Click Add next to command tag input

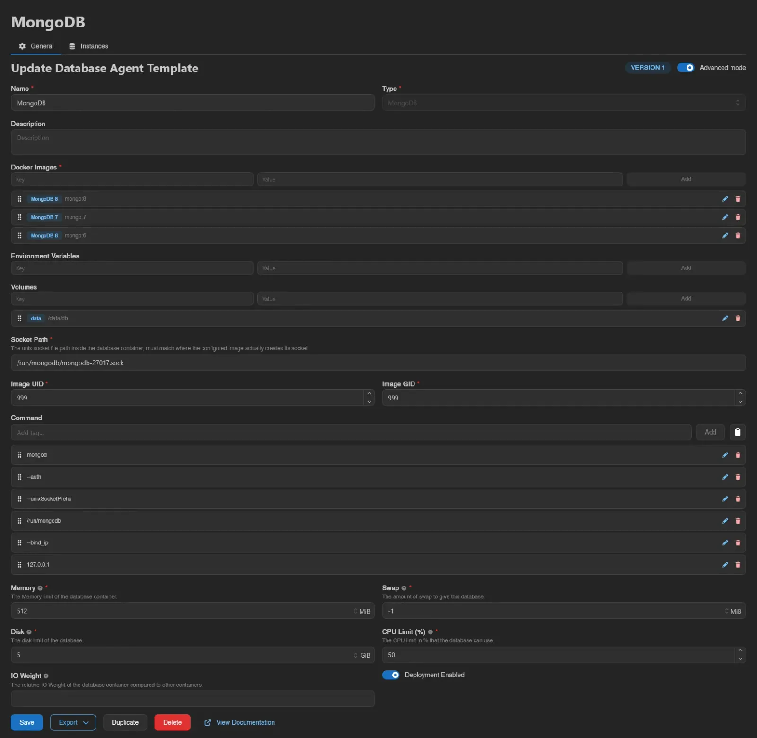point(710,432)
